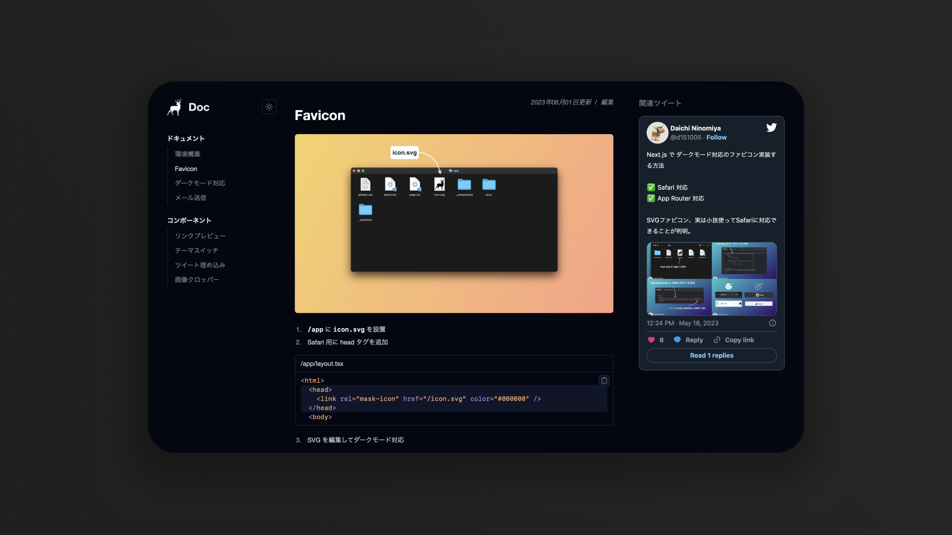952x535 pixels.
Task: Open 画像クロッパー component page
Action: 197,279
